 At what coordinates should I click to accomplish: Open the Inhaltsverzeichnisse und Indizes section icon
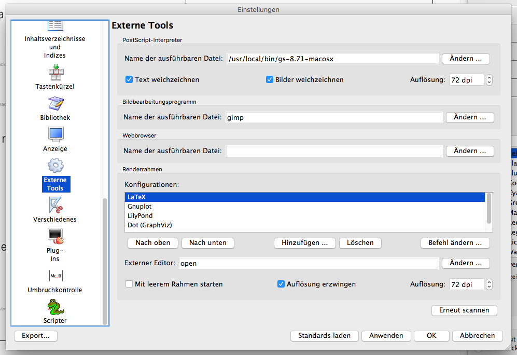[x=55, y=26]
